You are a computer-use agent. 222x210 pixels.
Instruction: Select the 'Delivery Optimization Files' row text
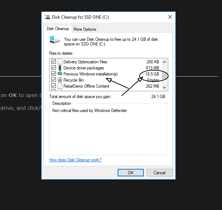(85, 62)
